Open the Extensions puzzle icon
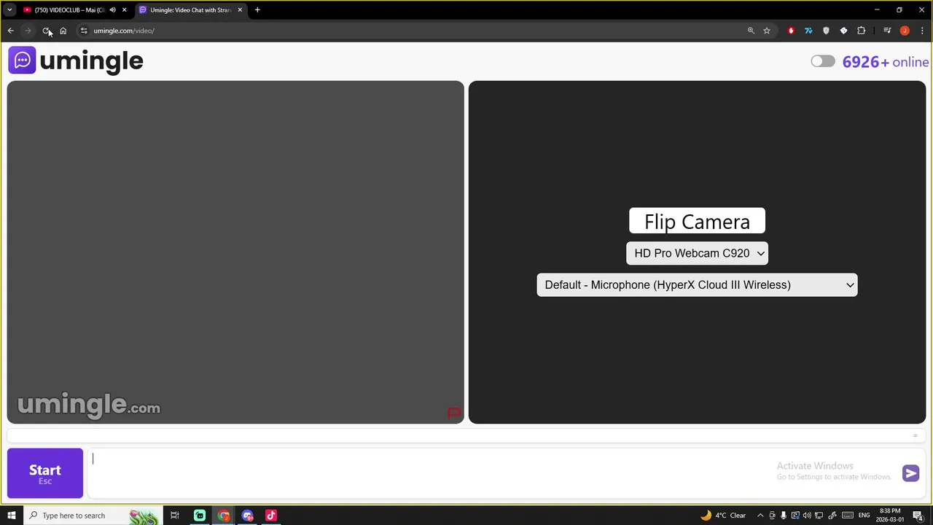The width and height of the screenshot is (933, 525). click(x=861, y=31)
